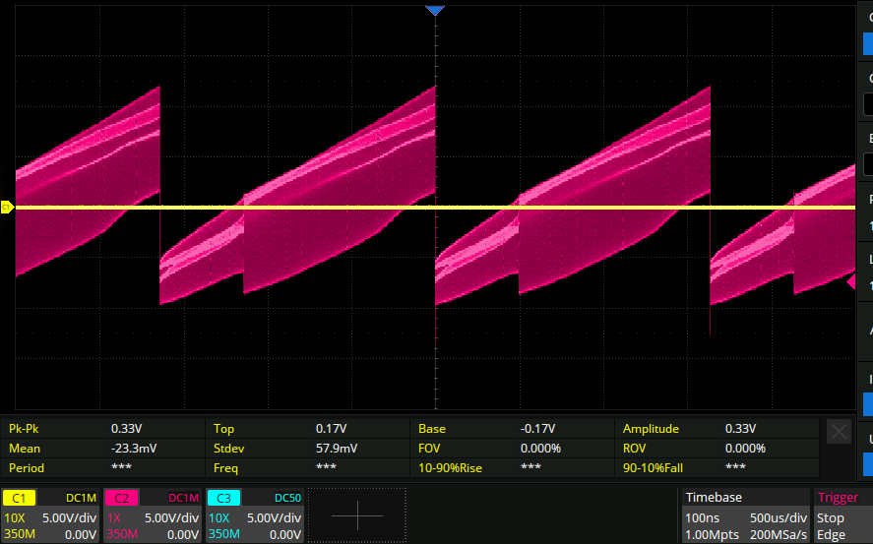Viewport: 873px width, 544px height.
Task: Click the Edge trigger type label
Action: (x=831, y=534)
